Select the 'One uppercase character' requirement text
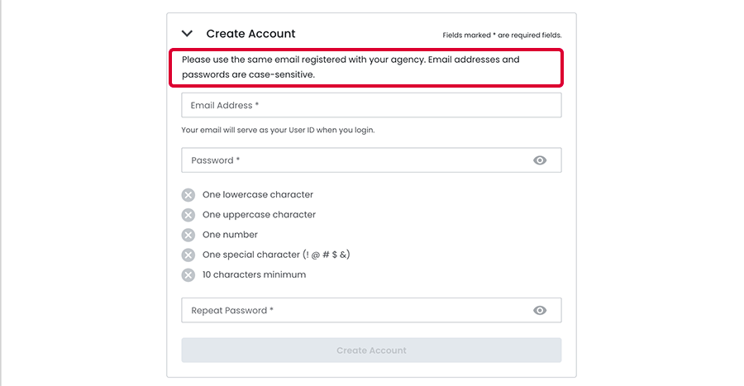The height and width of the screenshot is (386, 744). (259, 215)
